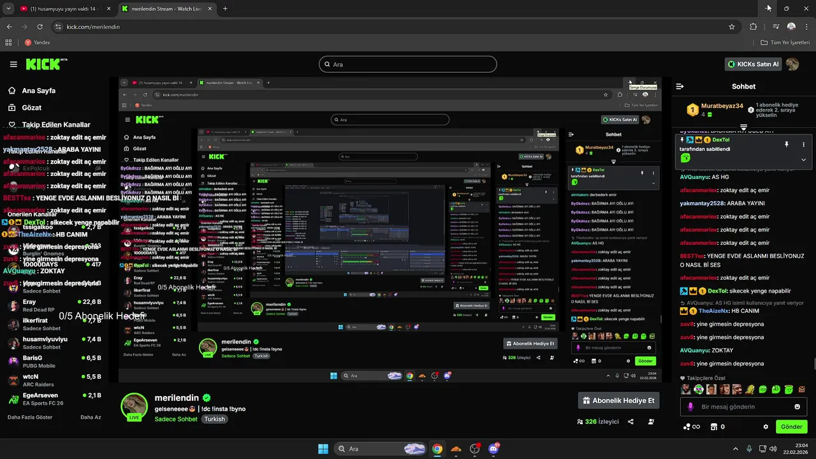
Task: Go to Ana Sayfa in left sidebar
Action: pyautogui.click(x=32, y=91)
